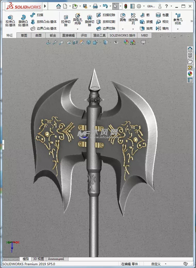Toggle the Section View tool
The image size is (196, 268).
[75, 42]
